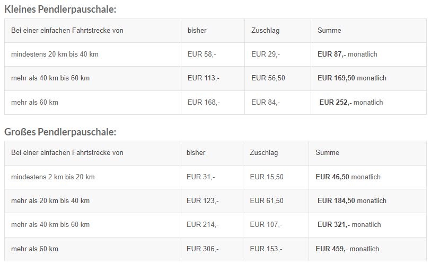Click the Kleines Pendlerpauschale heading
The width and height of the screenshot is (431, 265).
60,10
